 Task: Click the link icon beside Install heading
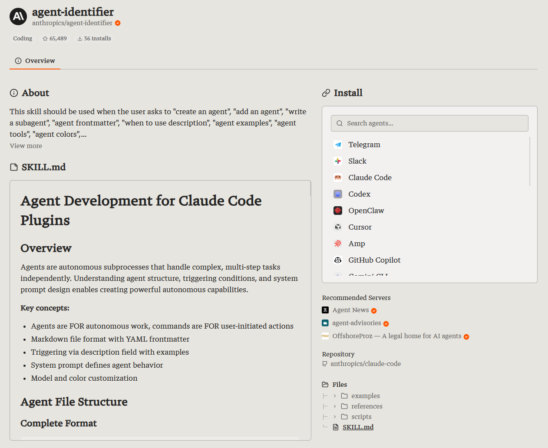[326, 93]
